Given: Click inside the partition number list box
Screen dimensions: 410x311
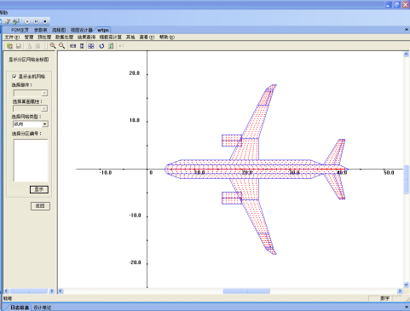Looking at the screenshot, I should click(x=31, y=160).
